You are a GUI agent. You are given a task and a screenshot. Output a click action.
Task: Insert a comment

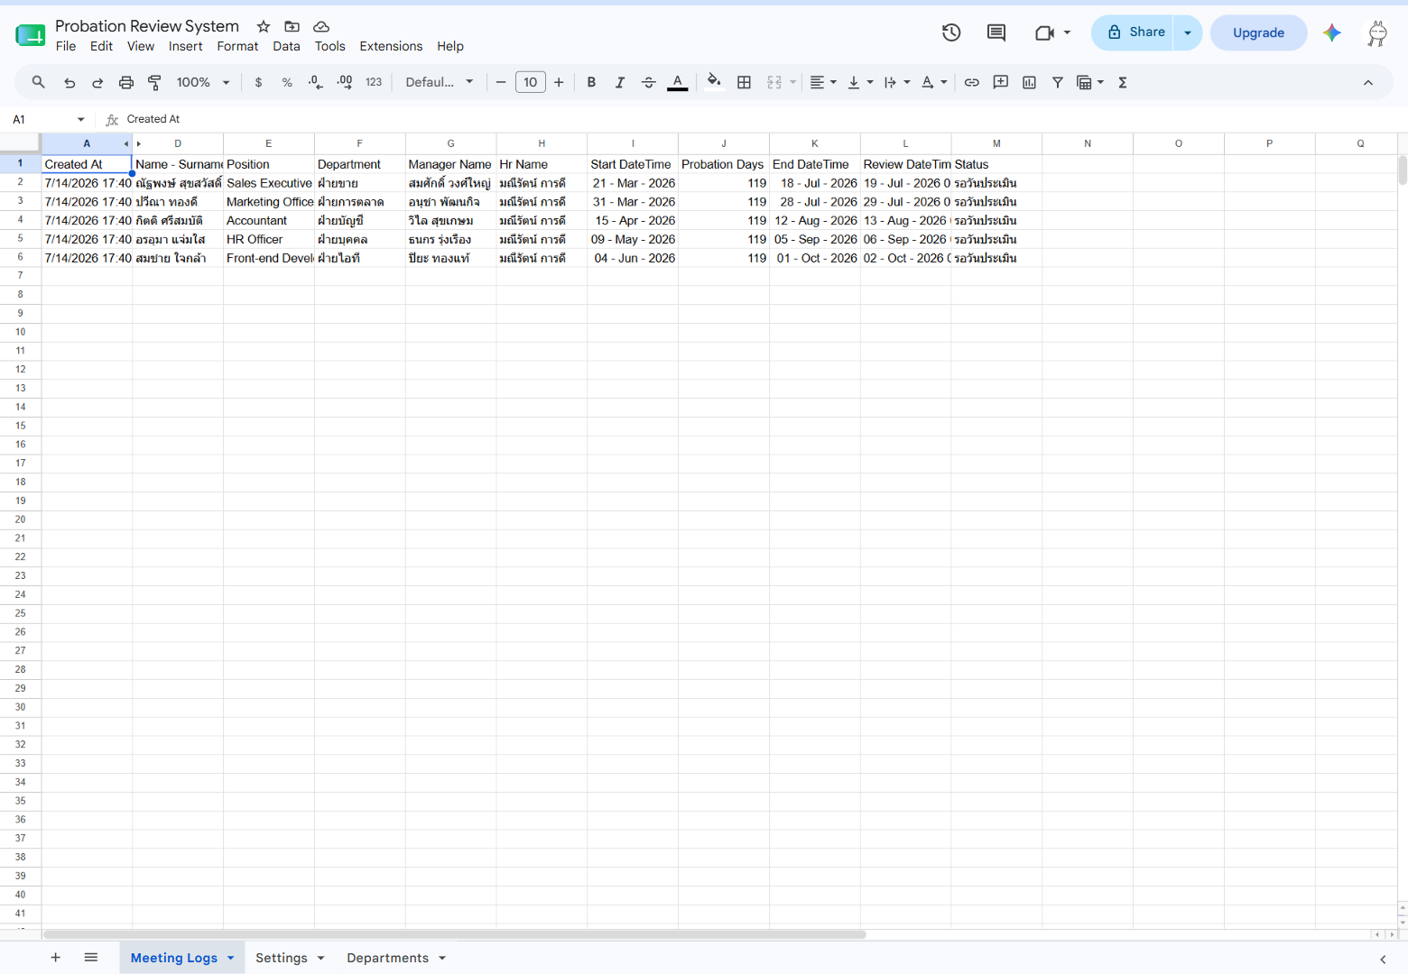pos(1000,82)
